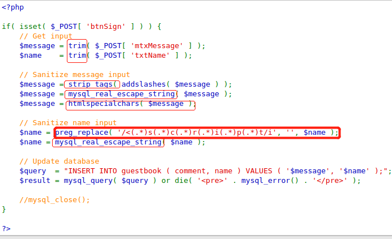
Task: Click mysql_real_escape_string on the $message line
Action: (x=121, y=94)
